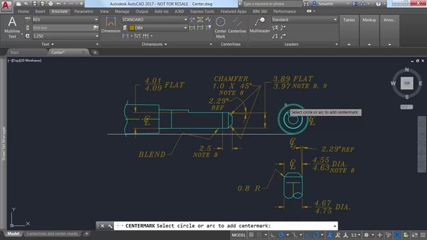Switch to the View ribbon tab

[x=104, y=11]
